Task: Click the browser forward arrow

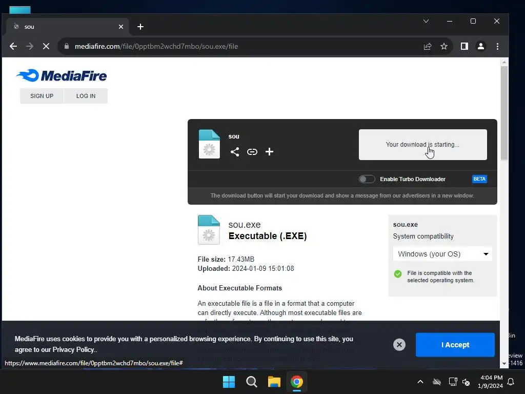Action: tap(29, 46)
